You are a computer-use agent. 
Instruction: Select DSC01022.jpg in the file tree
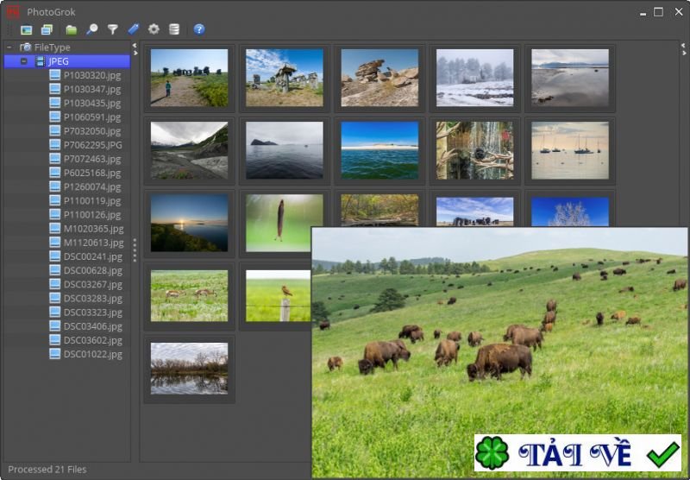[x=92, y=354]
